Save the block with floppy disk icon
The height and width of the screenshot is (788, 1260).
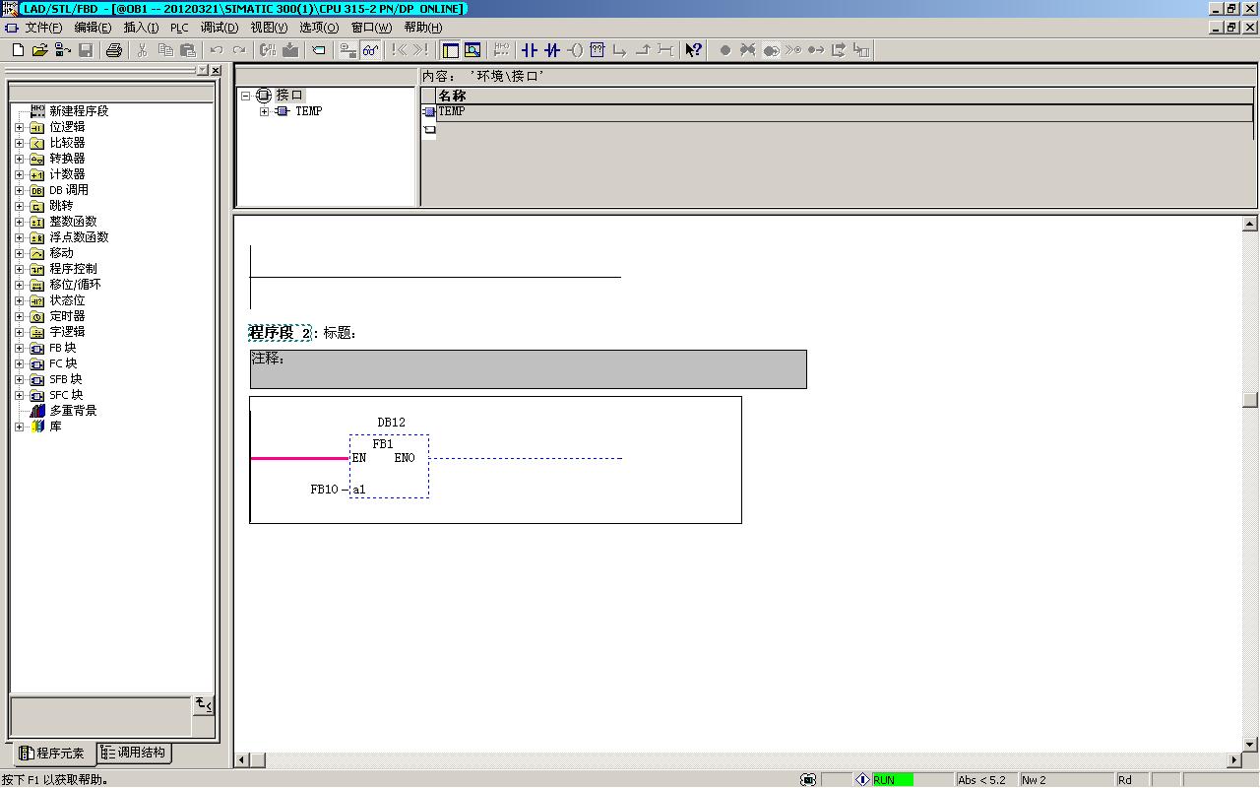pyautogui.click(x=86, y=50)
